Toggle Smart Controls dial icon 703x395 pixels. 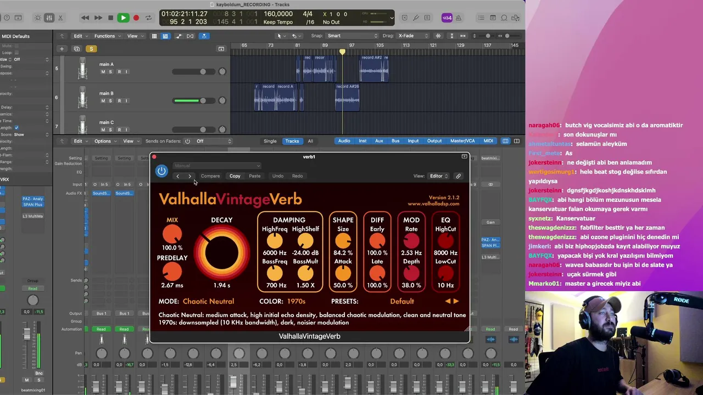pos(37,18)
